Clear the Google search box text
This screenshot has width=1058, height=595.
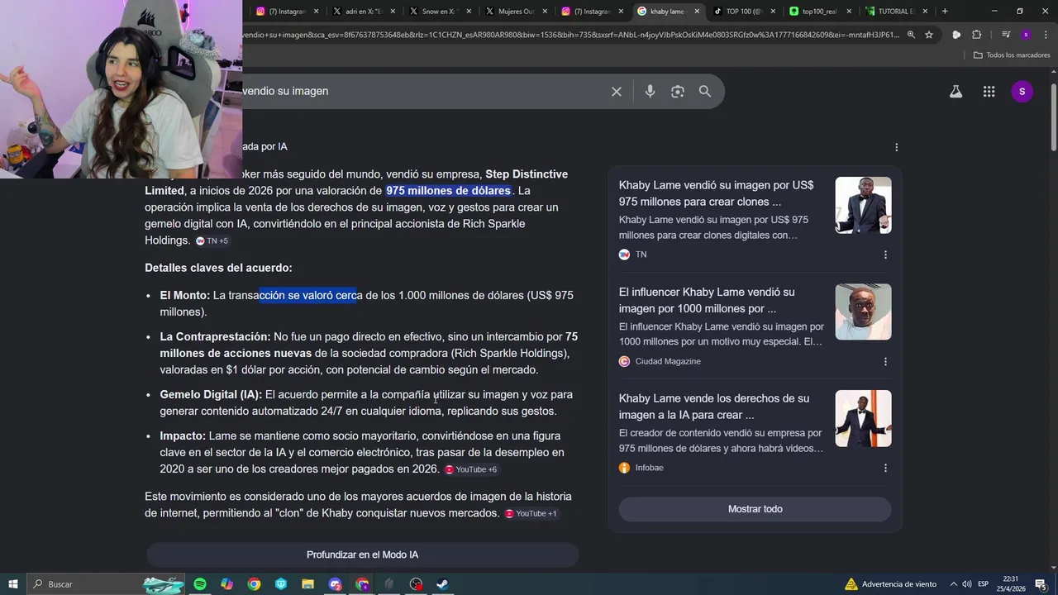[x=617, y=92]
